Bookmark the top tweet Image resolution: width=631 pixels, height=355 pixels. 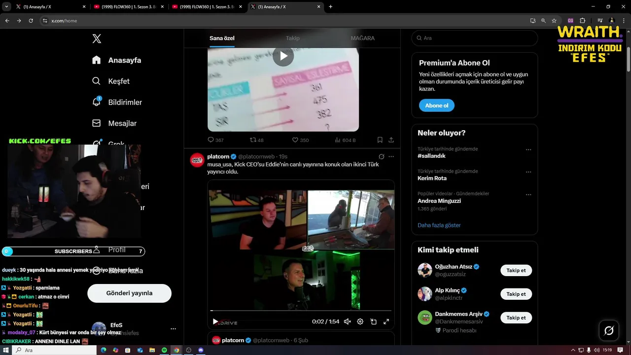(x=380, y=140)
